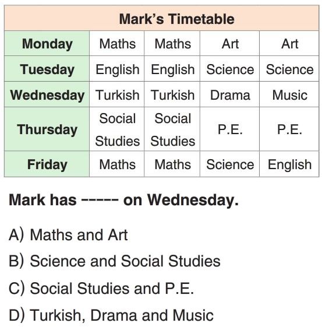The height and width of the screenshot is (330, 322).
Task: Click the first P.E. cell on Thursday
Action: tap(230, 129)
